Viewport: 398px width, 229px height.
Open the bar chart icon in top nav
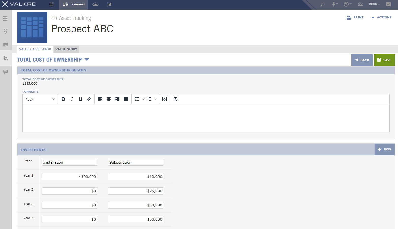click(x=109, y=4)
